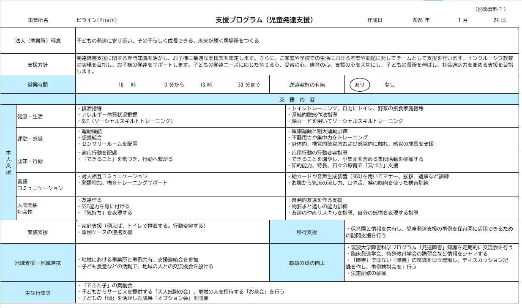Select the blue 営業時間 header cell
Image resolution: width=522 pixels, height=308 pixels.
click(x=38, y=84)
